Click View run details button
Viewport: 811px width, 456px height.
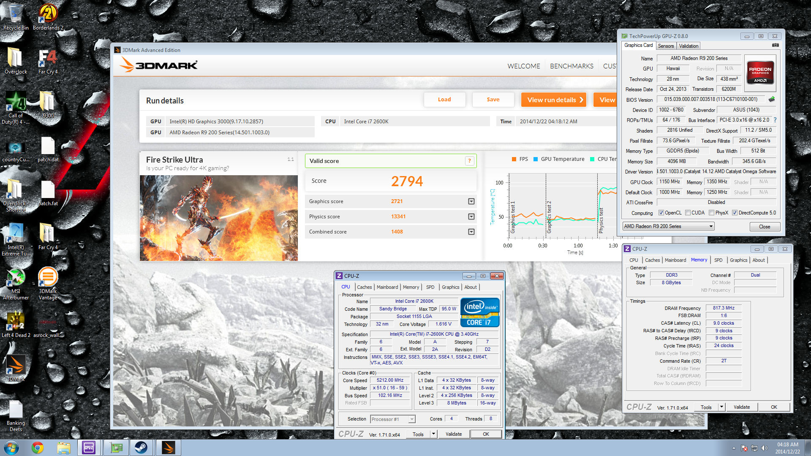click(x=553, y=100)
